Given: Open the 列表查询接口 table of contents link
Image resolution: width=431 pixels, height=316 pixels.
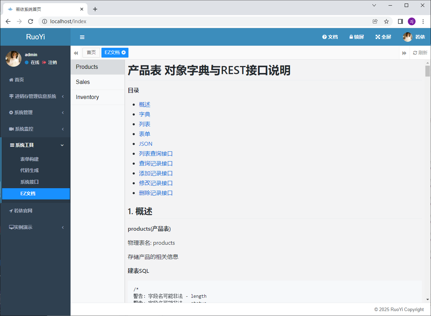Looking at the screenshot, I should point(156,154).
